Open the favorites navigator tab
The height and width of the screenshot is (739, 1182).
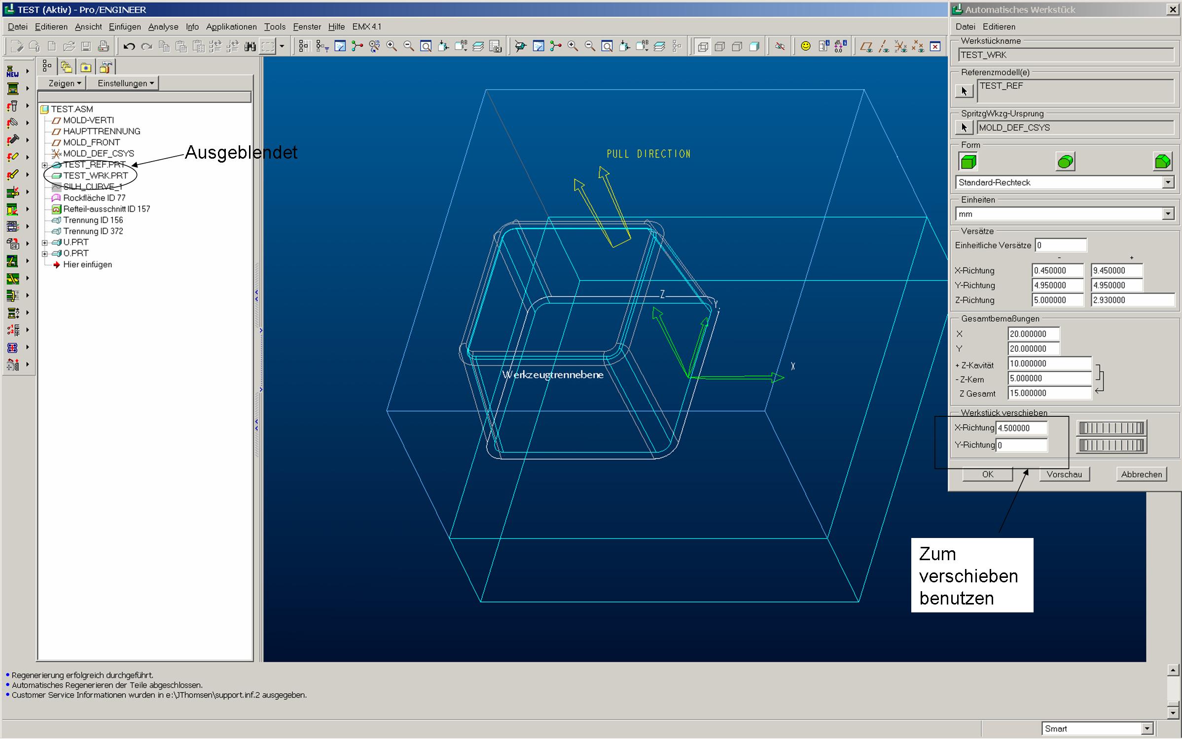pyautogui.click(x=86, y=67)
